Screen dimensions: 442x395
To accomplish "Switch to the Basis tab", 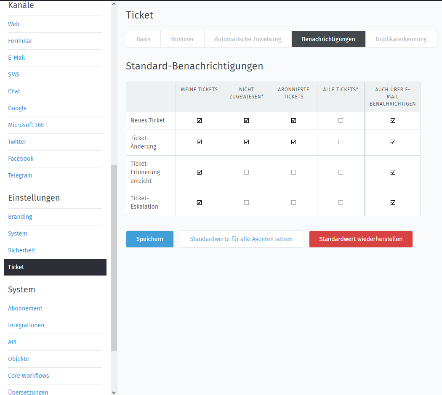I will 143,39.
